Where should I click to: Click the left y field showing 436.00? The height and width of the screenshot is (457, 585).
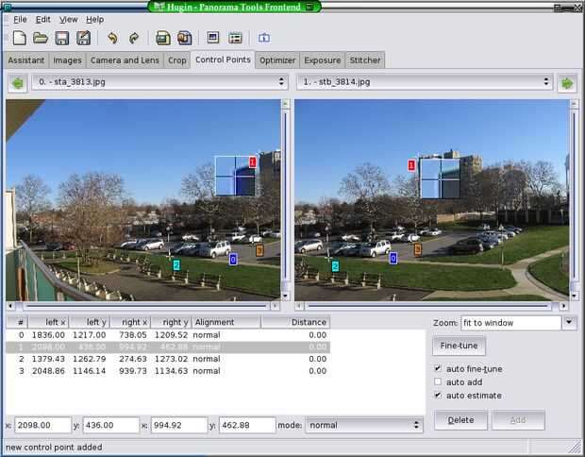point(110,425)
